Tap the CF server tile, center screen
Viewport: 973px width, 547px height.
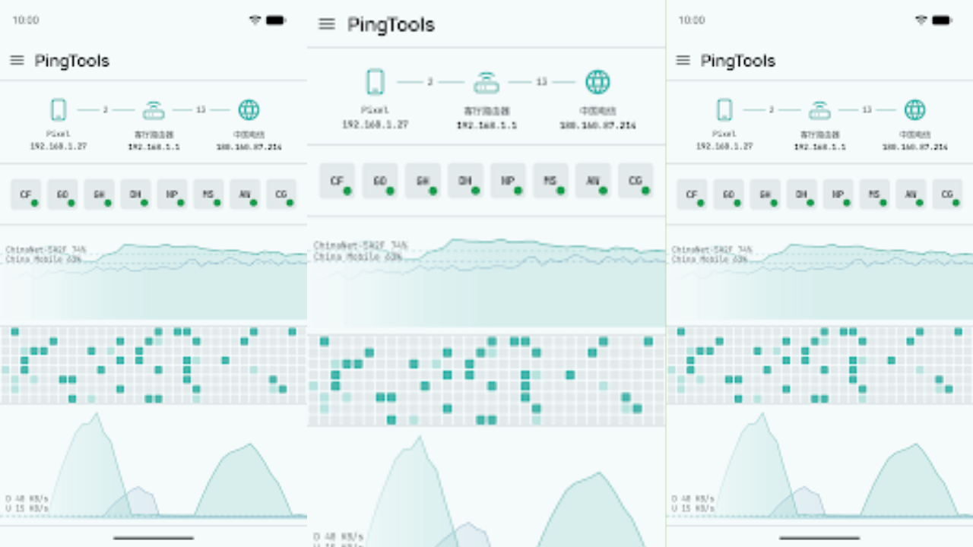(337, 181)
